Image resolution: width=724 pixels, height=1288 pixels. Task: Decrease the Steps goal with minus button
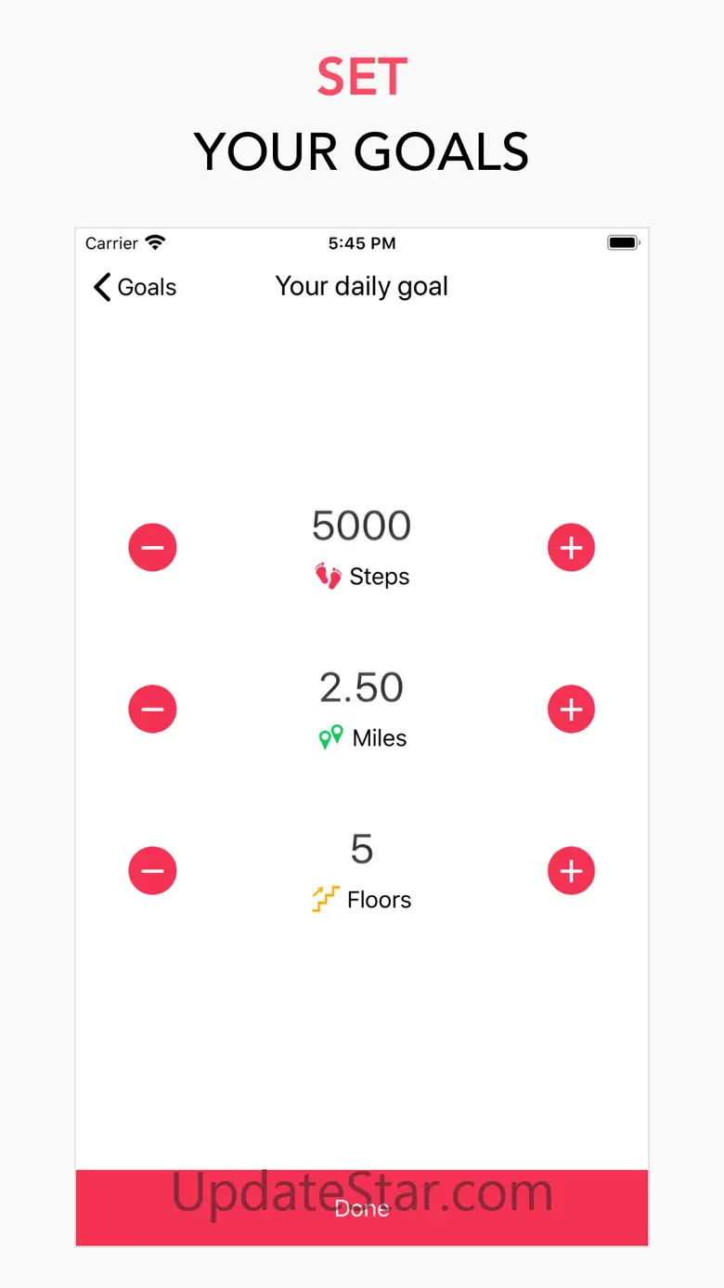pyautogui.click(x=152, y=547)
